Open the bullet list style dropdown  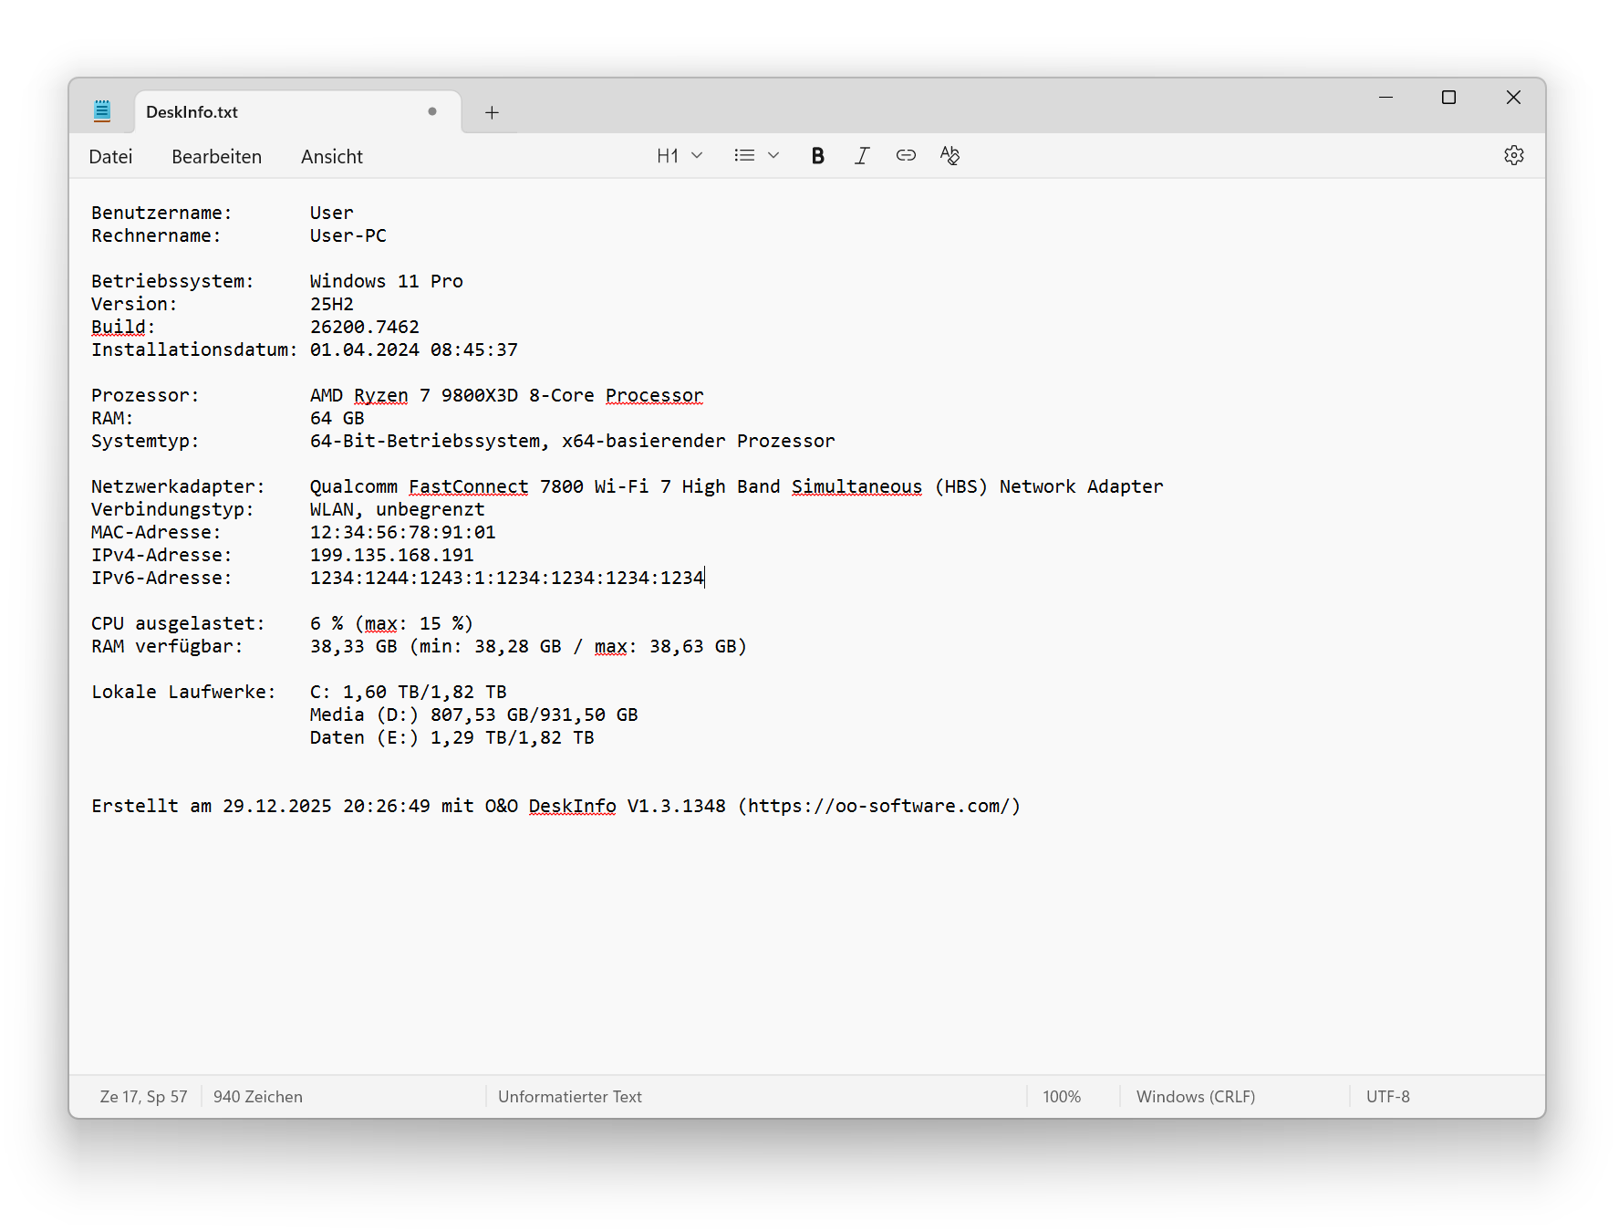pos(756,156)
